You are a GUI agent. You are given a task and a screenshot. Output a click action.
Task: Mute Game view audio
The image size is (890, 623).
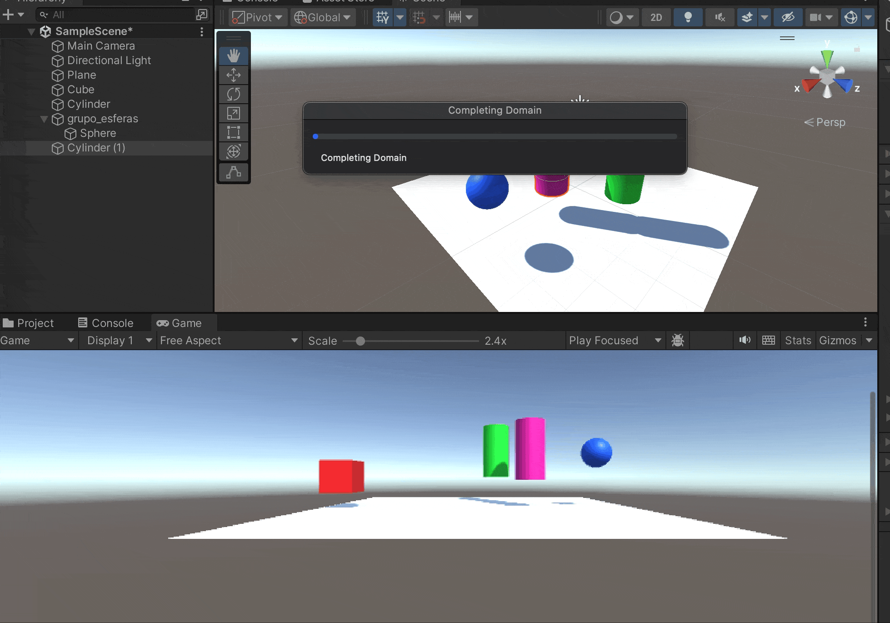coord(745,341)
